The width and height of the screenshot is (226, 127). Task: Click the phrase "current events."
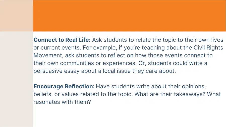tap(61, 48)
